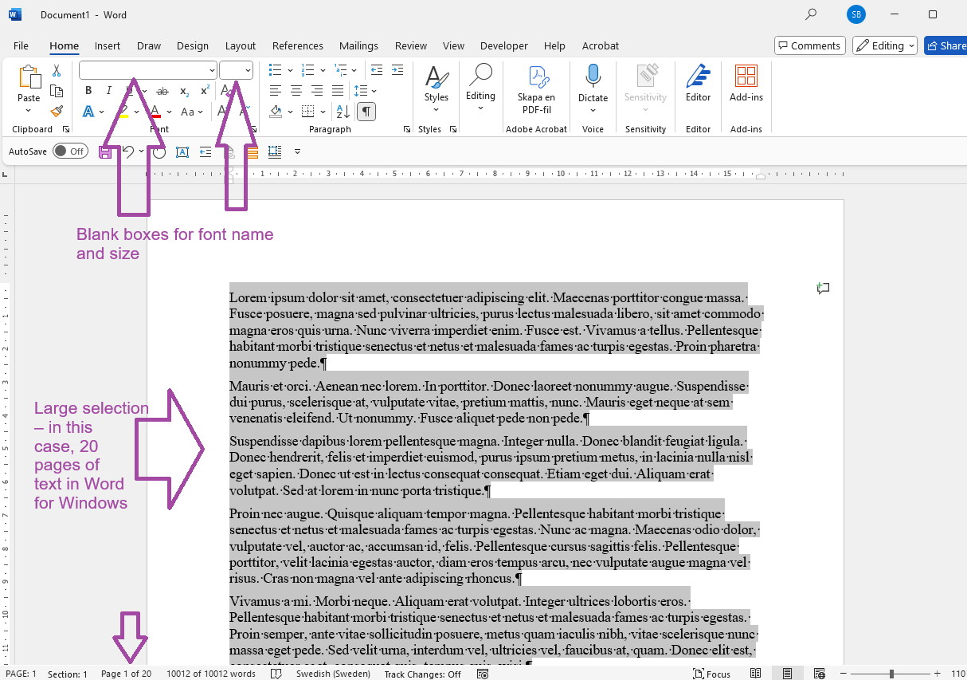Viewport: 967px width, 680px height.
Task: Switch to the Developer tab
Action: pos(504,45)
